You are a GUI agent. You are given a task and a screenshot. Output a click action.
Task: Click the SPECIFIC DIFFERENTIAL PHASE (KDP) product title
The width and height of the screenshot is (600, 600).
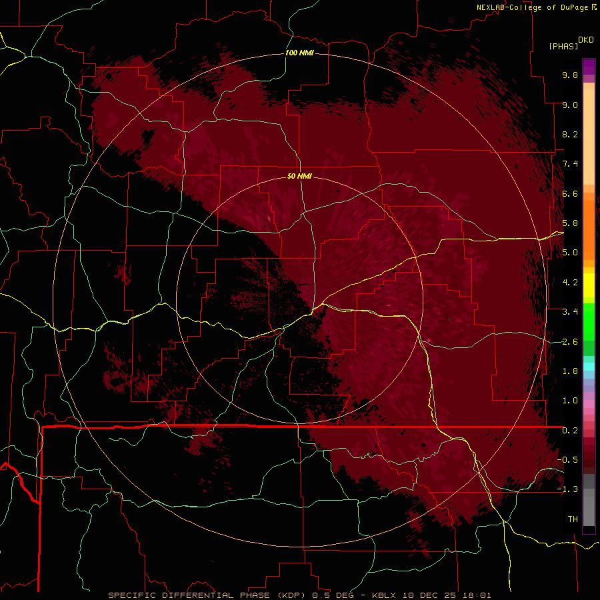208,595
